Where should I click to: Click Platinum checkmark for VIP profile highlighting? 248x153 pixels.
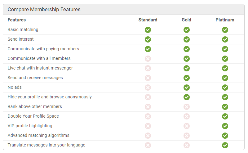pyautogui.click(x=225, y=126)
